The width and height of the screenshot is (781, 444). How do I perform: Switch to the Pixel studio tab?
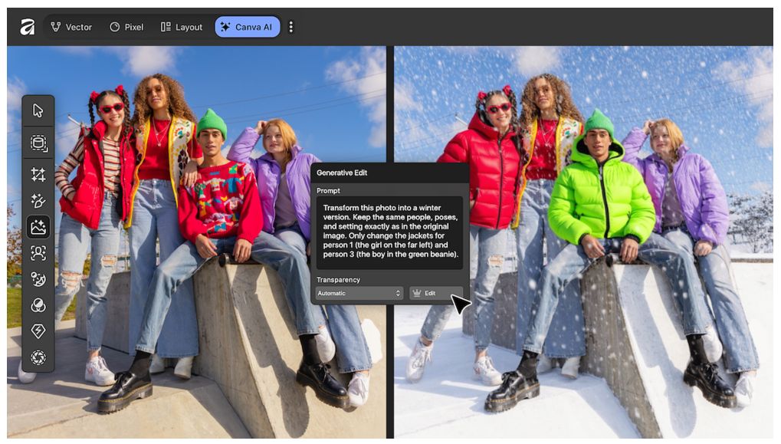(126, 27)
